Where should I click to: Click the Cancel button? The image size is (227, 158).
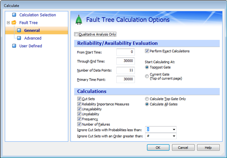point(183,147)
